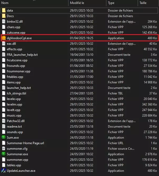
Task: Select the file named Patchw32.dll
Action: pos(16,121)
